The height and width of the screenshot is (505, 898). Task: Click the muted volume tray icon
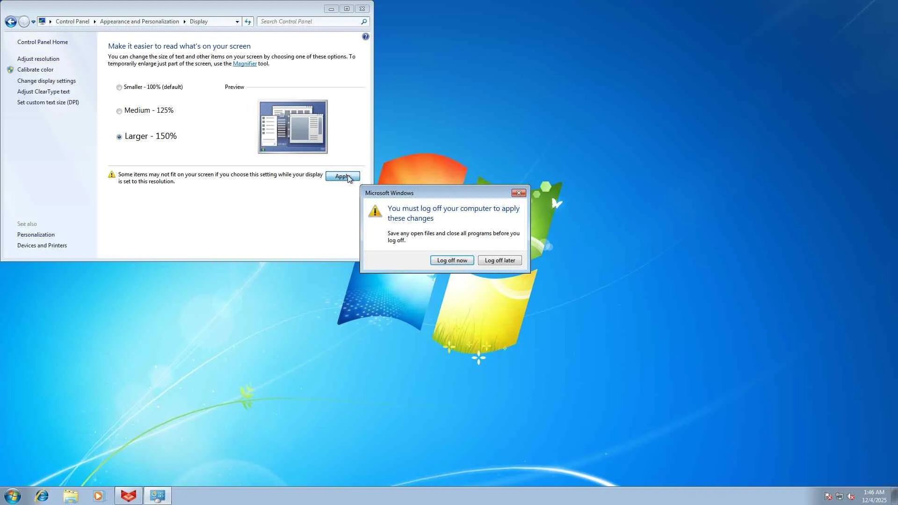click(x=851, y=497)
